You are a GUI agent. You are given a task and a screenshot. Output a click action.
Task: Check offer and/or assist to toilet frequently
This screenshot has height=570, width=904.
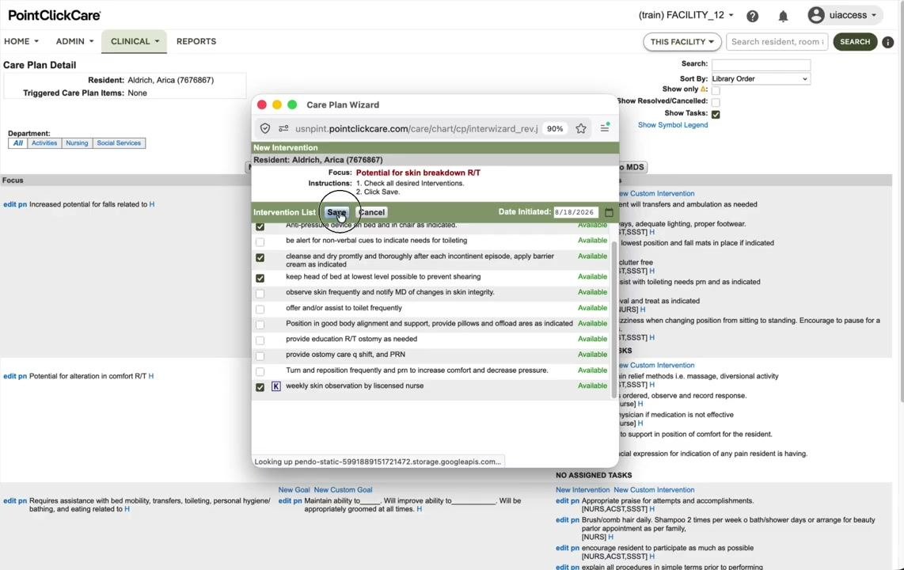coord(260,310)
